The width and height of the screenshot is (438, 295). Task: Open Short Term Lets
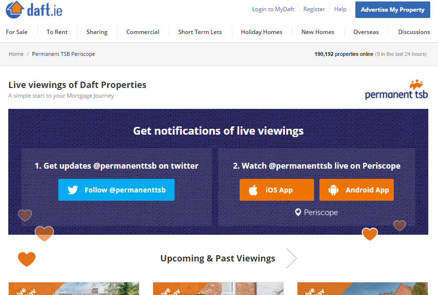coord(200,32)
